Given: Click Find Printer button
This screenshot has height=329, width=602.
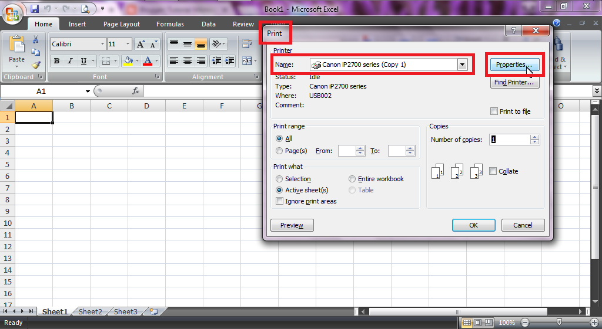Looking at the screenshot, I should point(514,82).
